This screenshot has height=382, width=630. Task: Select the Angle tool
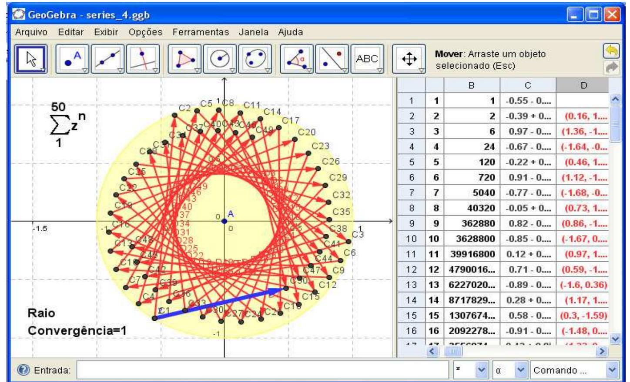[x=297, y=59]
